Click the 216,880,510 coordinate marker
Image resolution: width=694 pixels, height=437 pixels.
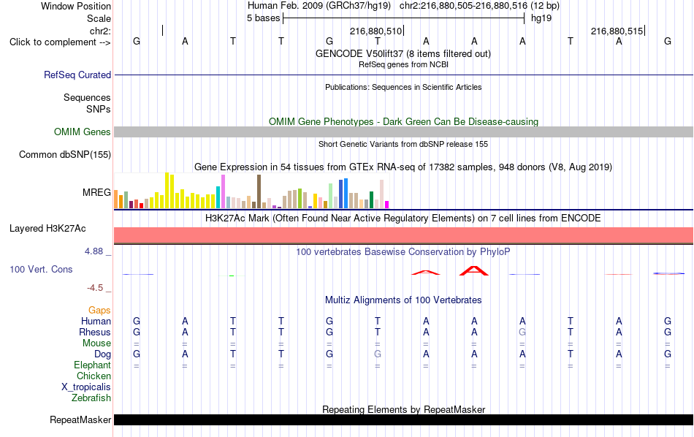(x=375, y=31)
